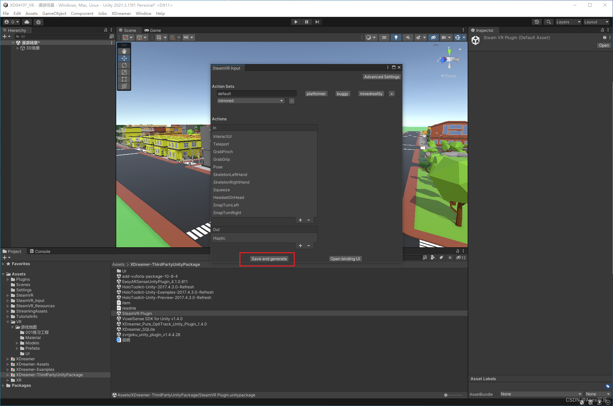The width and height of the screenshot is (613, 406).
Task: Select the Rotate tool in Scene
Action: [x=124, y=65]
